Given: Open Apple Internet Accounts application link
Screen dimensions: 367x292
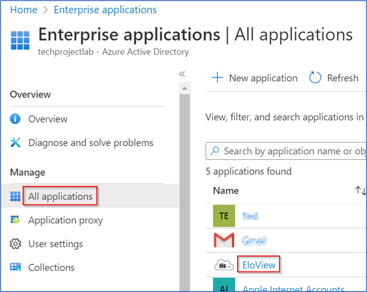Looking at the screenshot, I should click(293, 288).
